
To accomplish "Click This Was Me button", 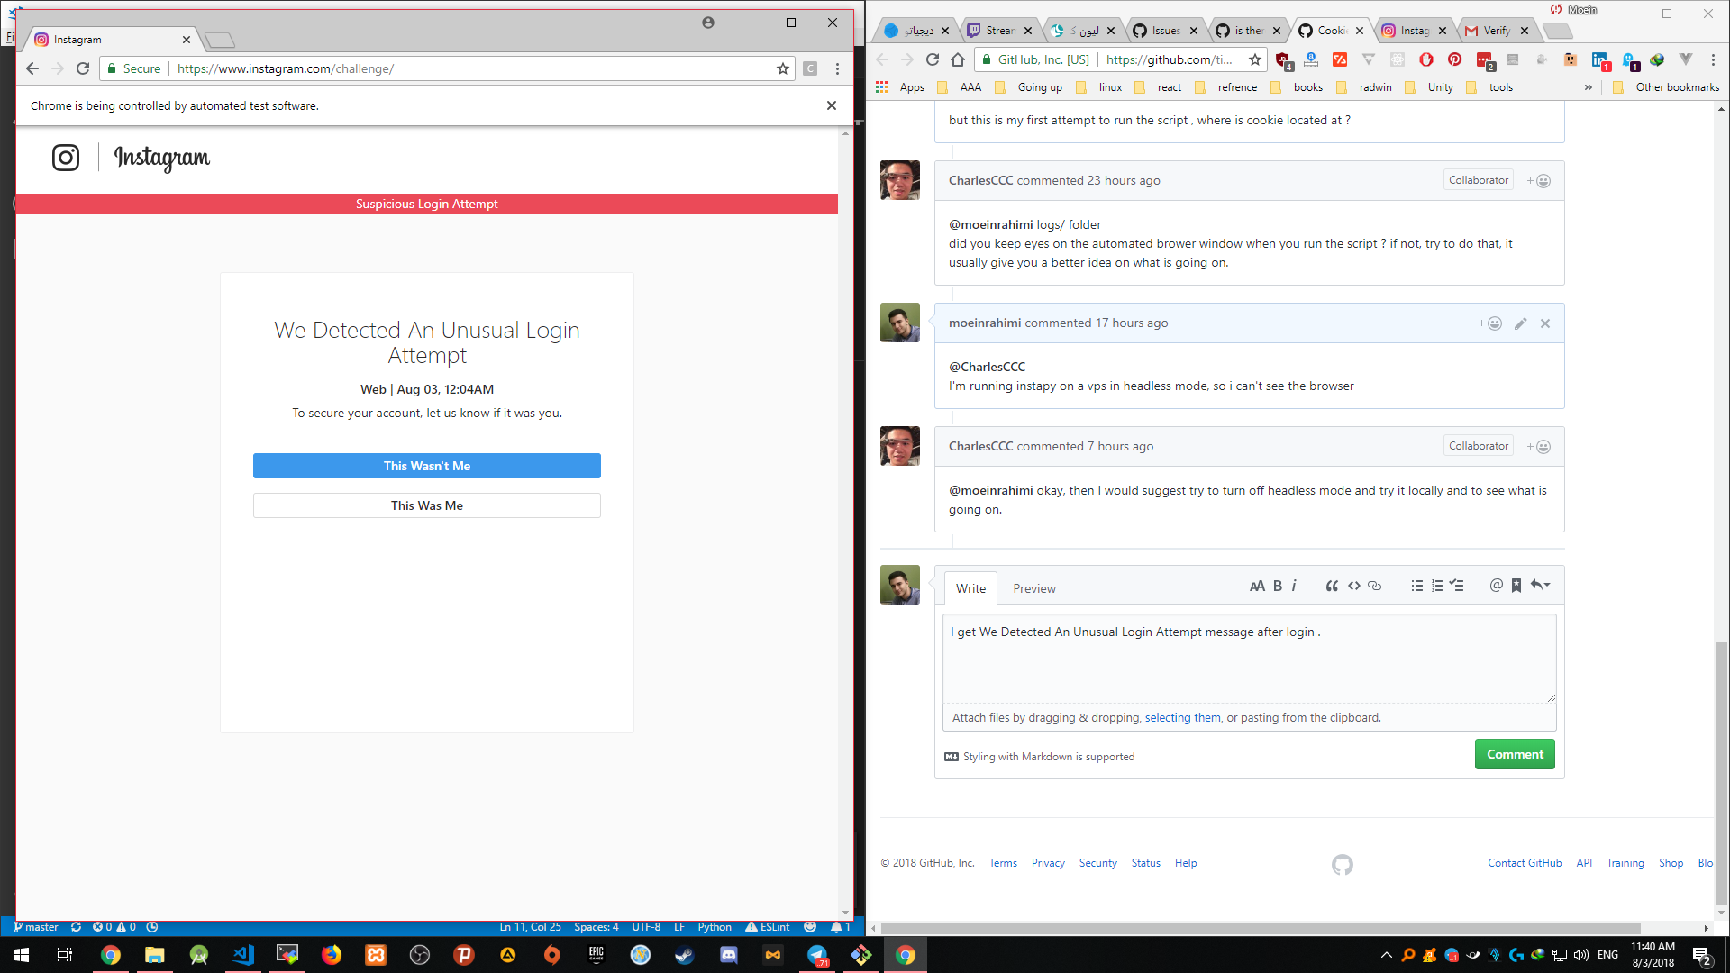I will (426, 505).
